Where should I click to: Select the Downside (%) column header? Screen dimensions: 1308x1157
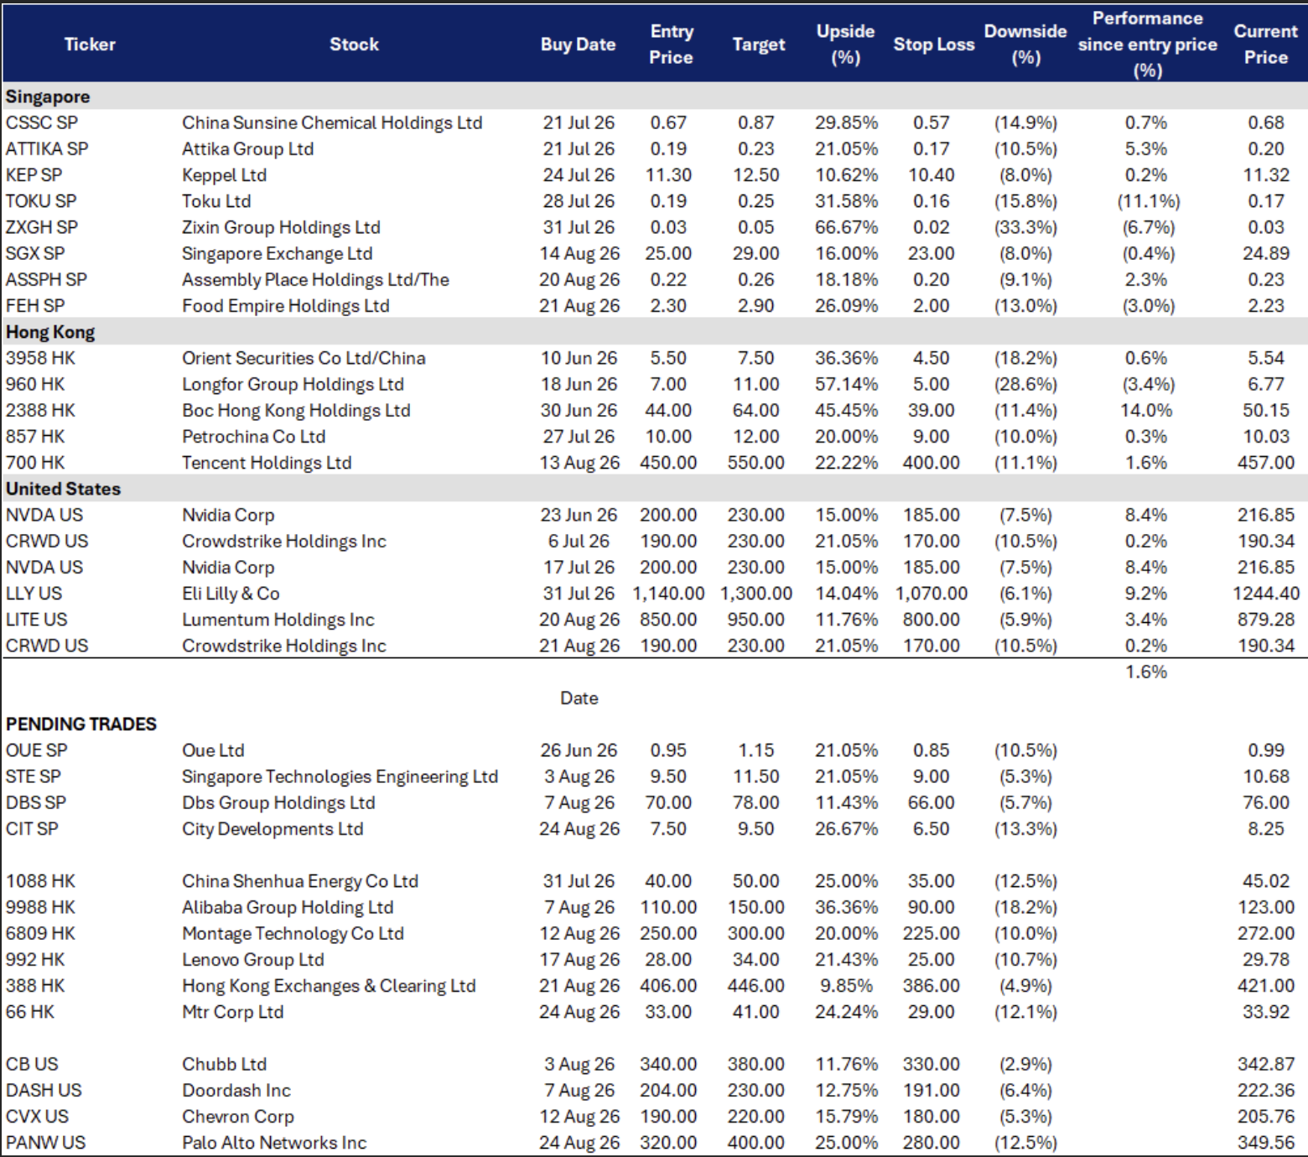pos(1025,44)
